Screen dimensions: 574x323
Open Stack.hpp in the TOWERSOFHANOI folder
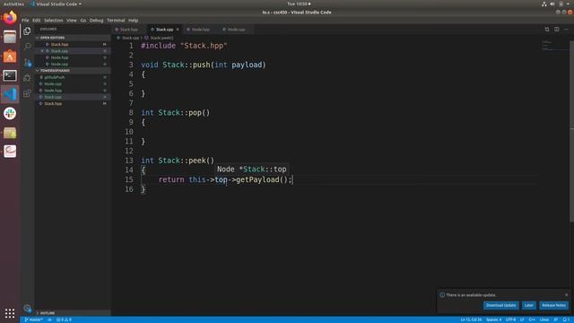[x=73, y=104]
